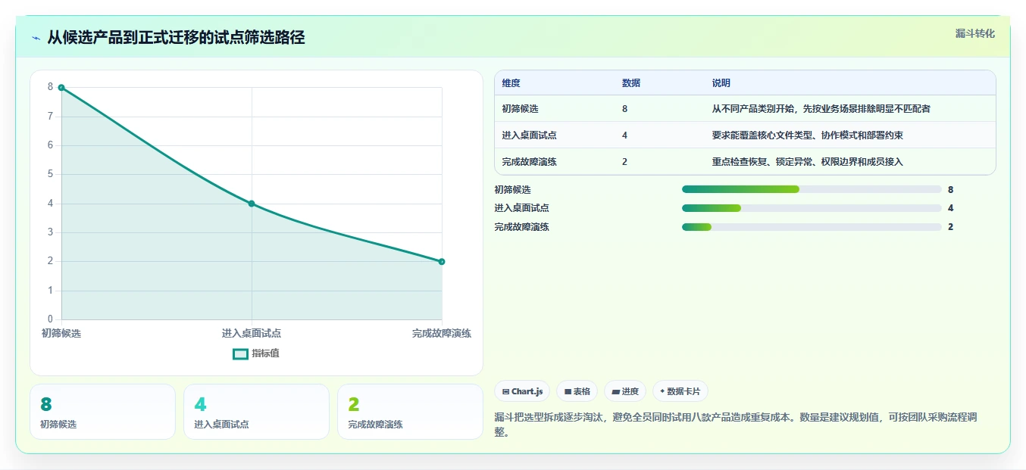Viewport: 1026px width, 470px height.
Task: Click the value 4 in the table 数据 column
Action: (x=624, y=135)
